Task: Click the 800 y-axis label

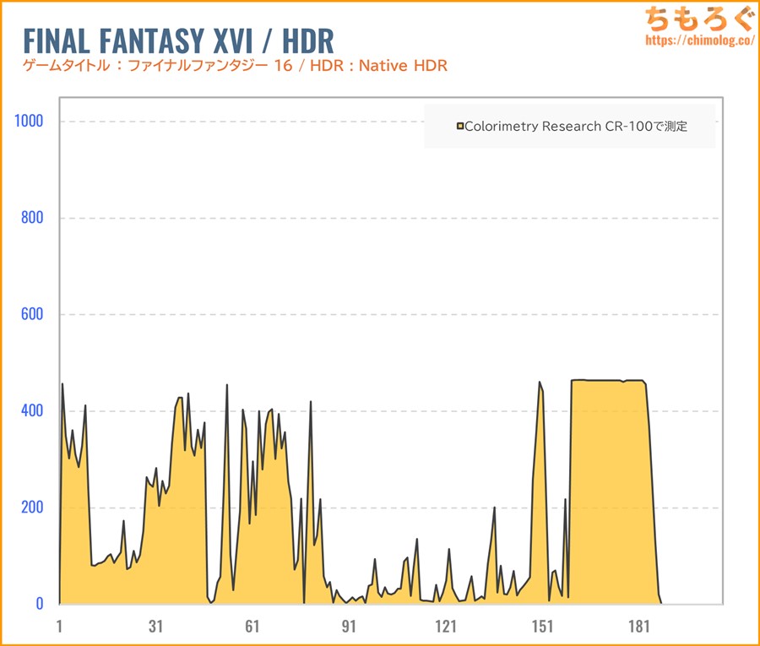Action: point(32,218)
